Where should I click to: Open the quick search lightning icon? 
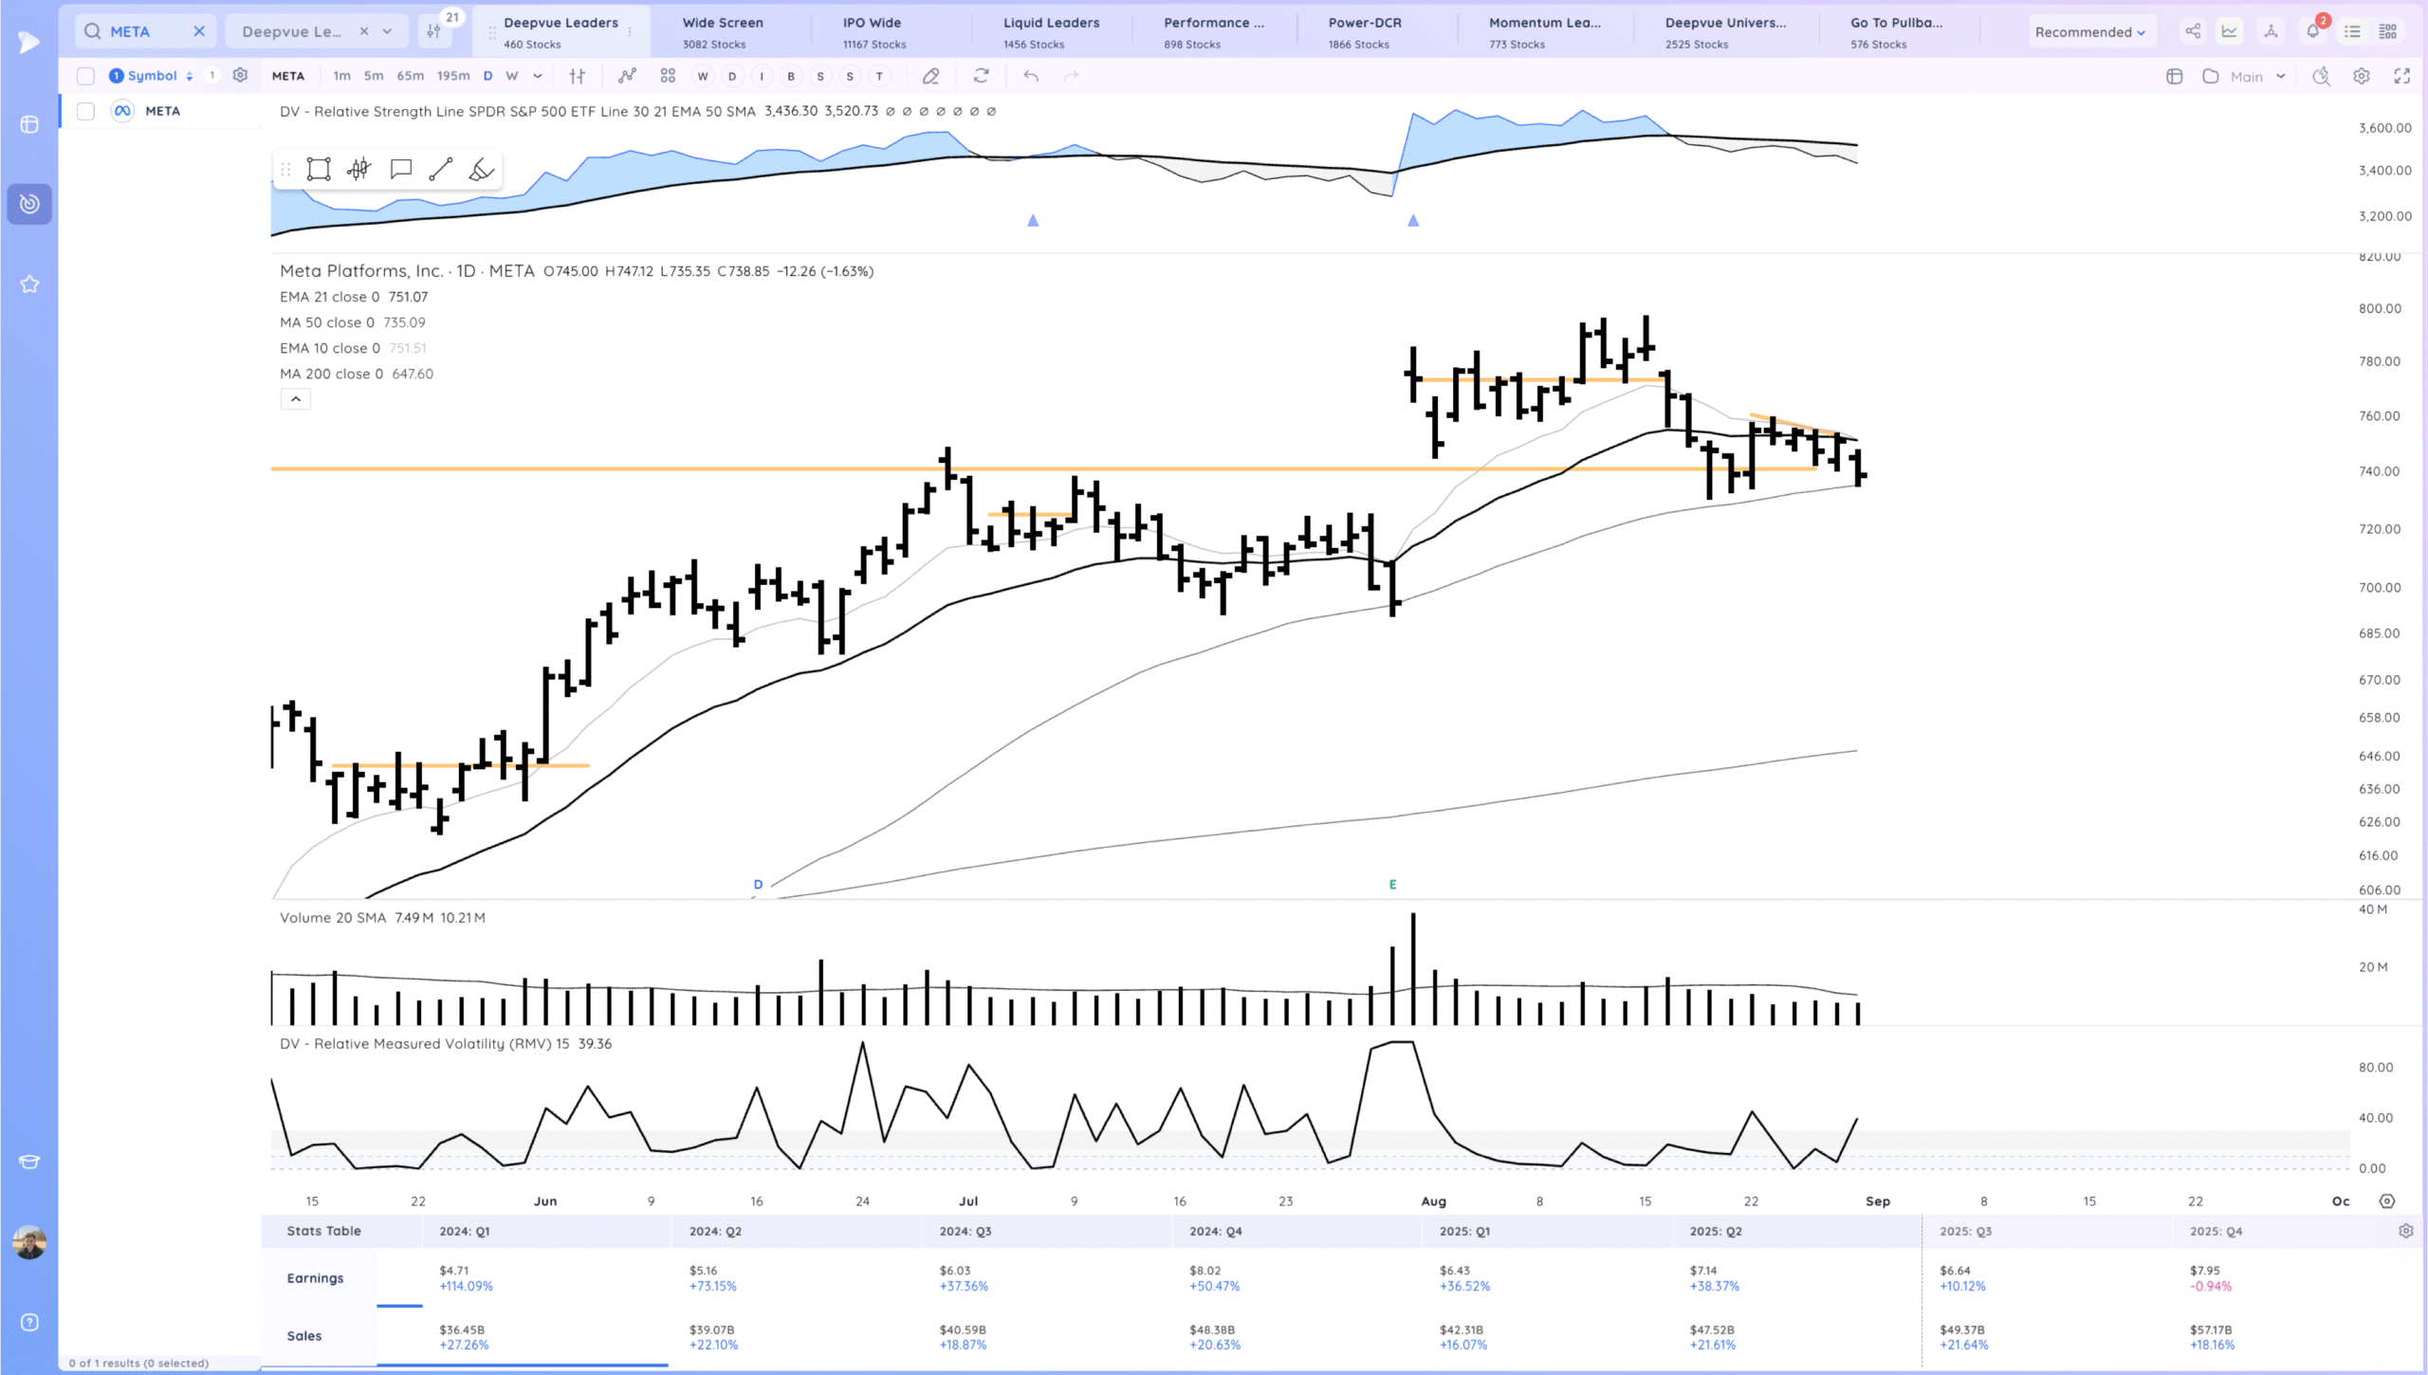[x=2321, y=76]
